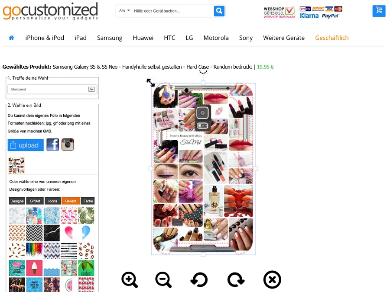Open the shopping cart
The height and width of the screenshot is (292, 390).
click(379, 11)
